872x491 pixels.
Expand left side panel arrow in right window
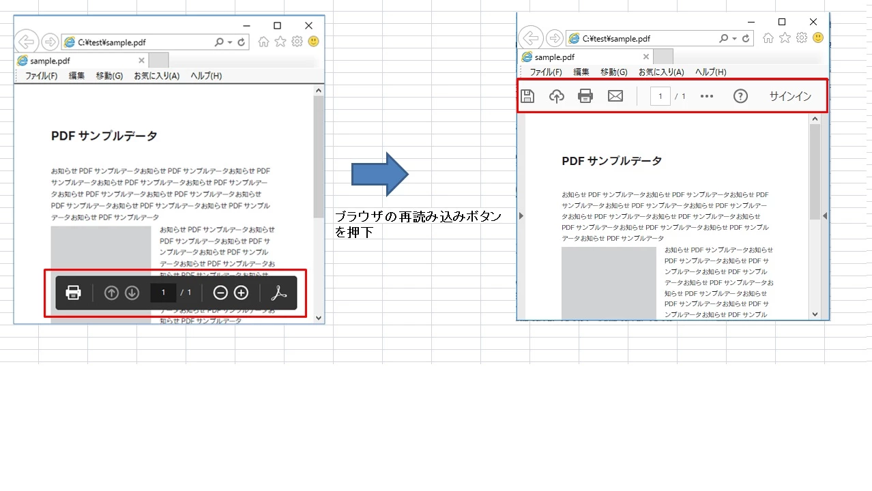pyautogui.click(x=521, y=216)
